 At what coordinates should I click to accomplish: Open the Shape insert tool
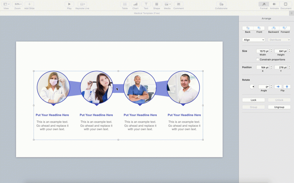click(156, 4)
